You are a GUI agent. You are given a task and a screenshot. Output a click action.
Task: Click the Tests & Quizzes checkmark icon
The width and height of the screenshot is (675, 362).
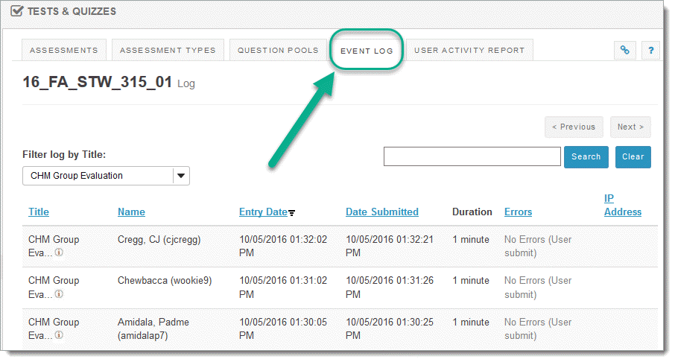17,10
